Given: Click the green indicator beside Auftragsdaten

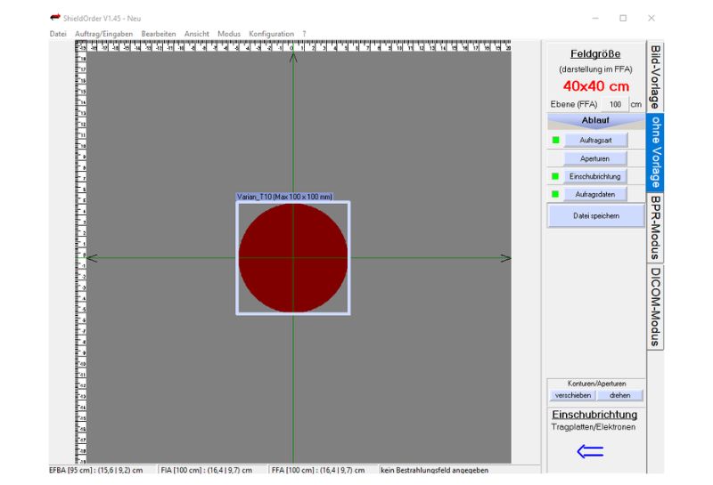Looking at the screenshot, I should point(555,194).
